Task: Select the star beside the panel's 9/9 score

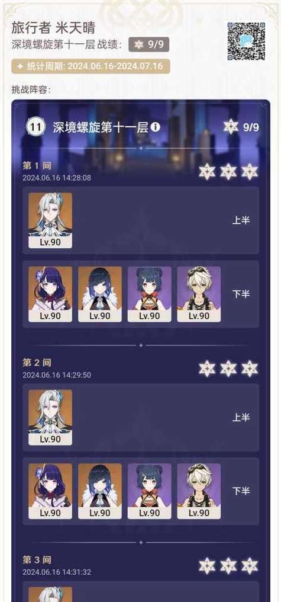Action: click(x=231, y=127)
